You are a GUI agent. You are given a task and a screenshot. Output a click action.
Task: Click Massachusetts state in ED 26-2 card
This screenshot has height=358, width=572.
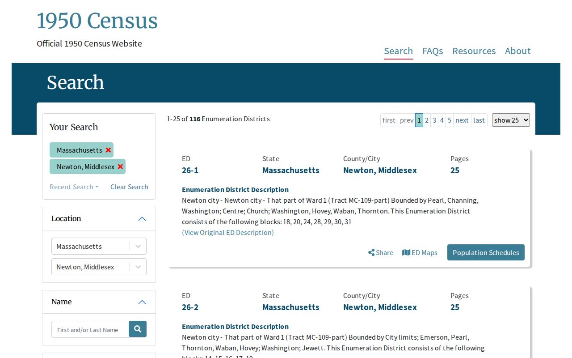(x=291, y=307)
